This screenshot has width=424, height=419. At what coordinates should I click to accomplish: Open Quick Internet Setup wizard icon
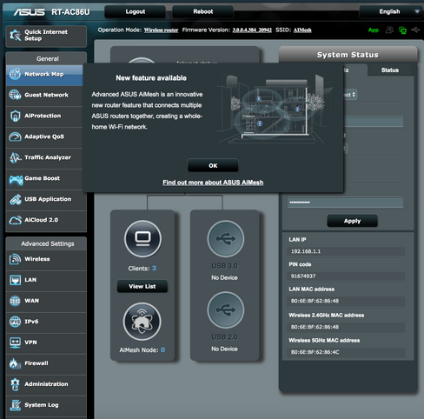click(x=15, y=36)
